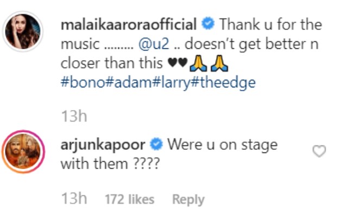Click the verified badge beside malaikaaroraofficial
The image size is (353, 217).
point(207,25)
